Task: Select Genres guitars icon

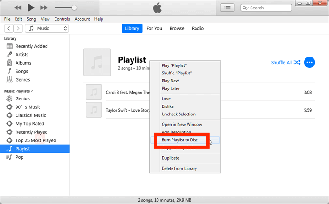Action: tap(9, 80)
